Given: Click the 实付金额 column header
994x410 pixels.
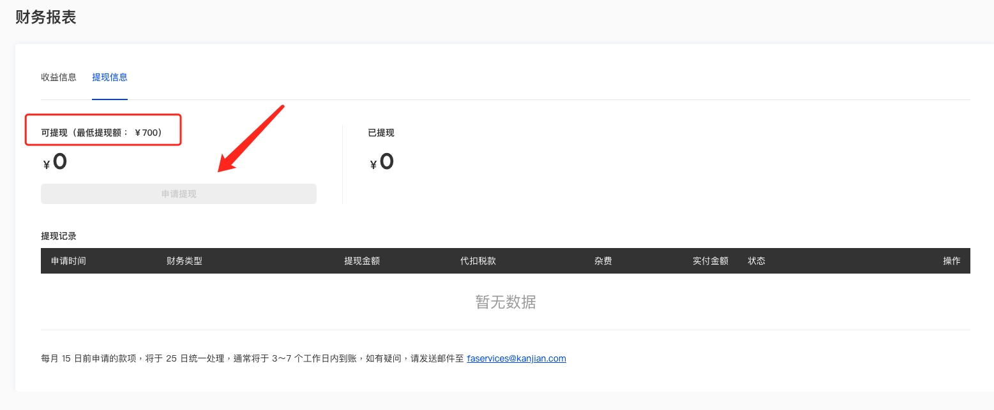Looking at the screenshot, I should (x=710, y=261).
